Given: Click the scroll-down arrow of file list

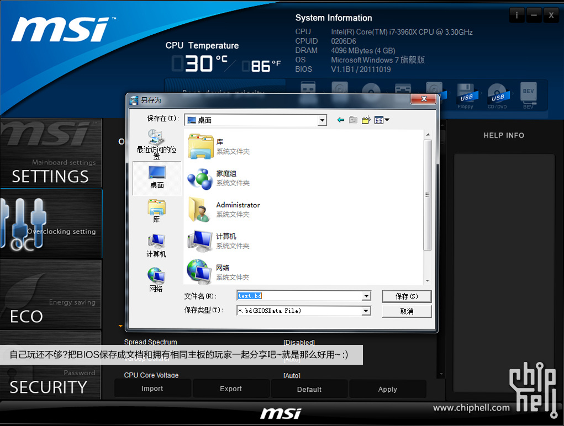Looking at the screenshot, I should 428,280.
